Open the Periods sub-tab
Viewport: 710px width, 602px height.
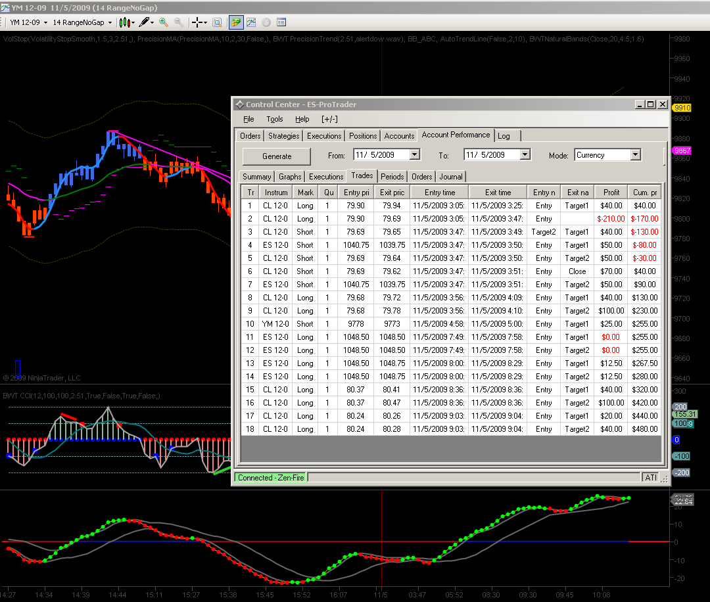(x=392, y=177)
